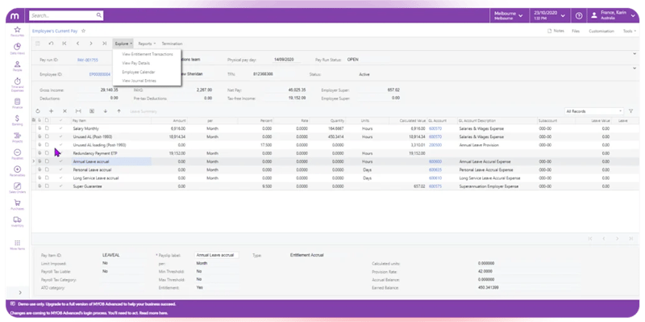The image size is (645, 322).
Task: Open the Purchases workspace
Action: (17, 205)
